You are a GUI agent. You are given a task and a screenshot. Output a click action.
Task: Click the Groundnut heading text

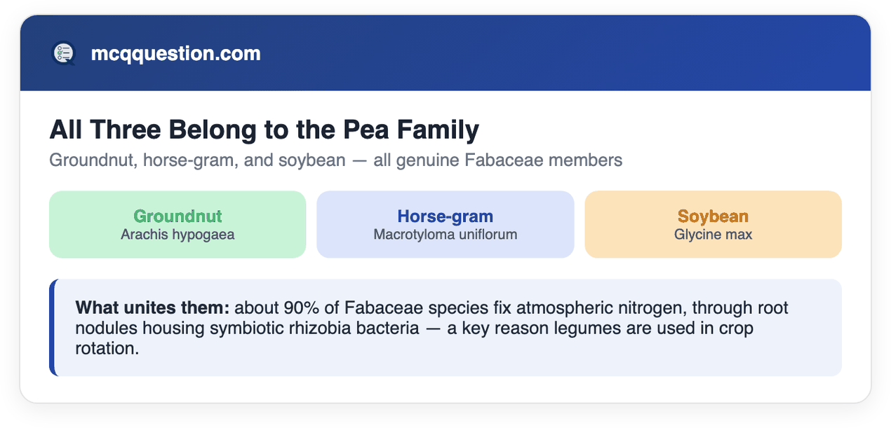177,216
